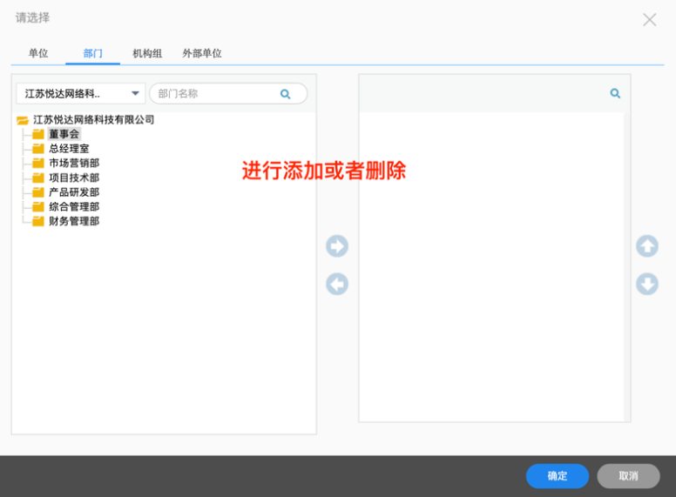Click the 董事会 folder icon
676x497 pixels.
pos(37,135)
